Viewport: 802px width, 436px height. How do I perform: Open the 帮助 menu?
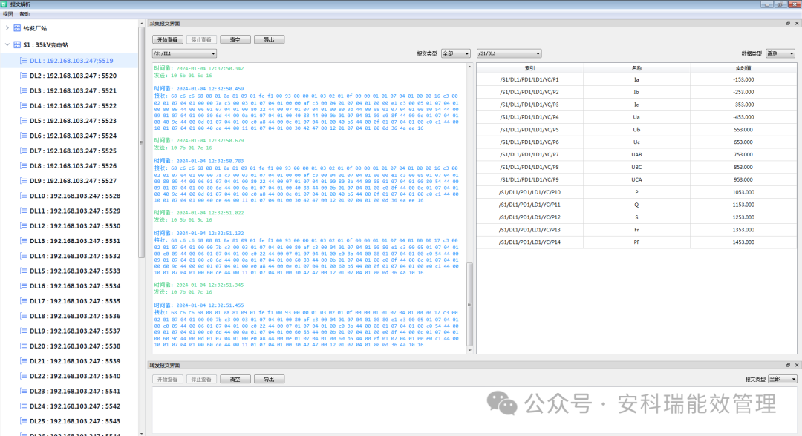25,14
